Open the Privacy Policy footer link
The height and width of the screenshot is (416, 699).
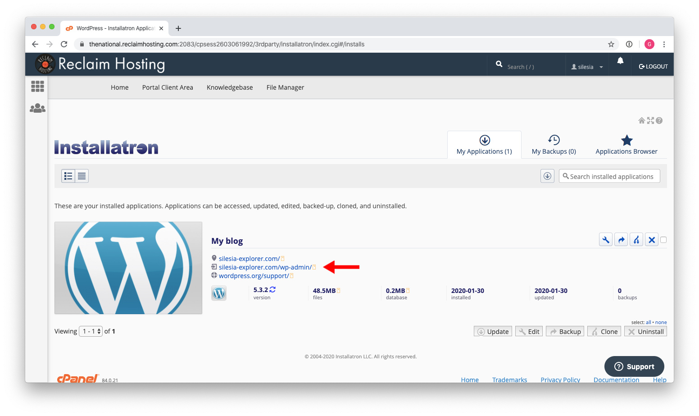pyautogui.click(x=560, y=380)
